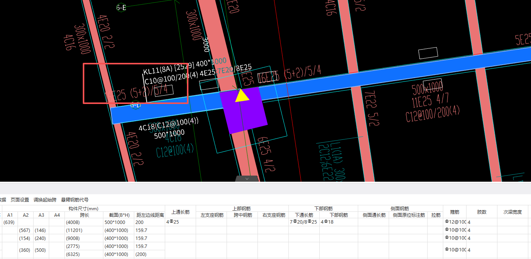Click 侧面钢筋 group header

point(400,209)
